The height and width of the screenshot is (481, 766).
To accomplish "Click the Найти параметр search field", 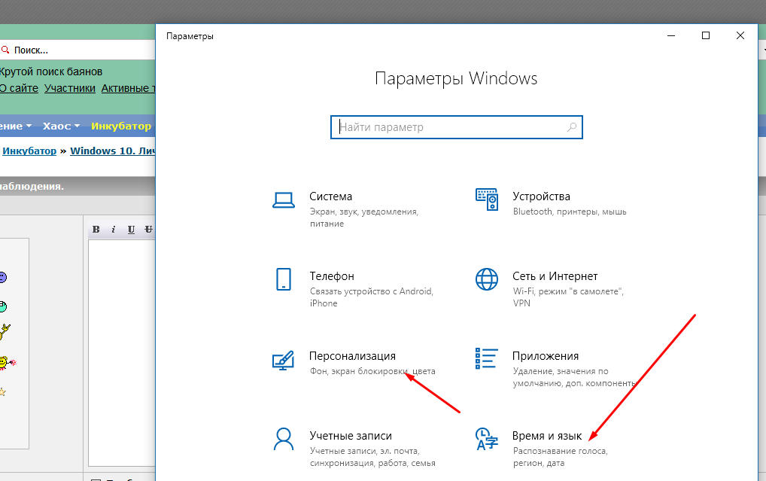I will tap(456, 127).
